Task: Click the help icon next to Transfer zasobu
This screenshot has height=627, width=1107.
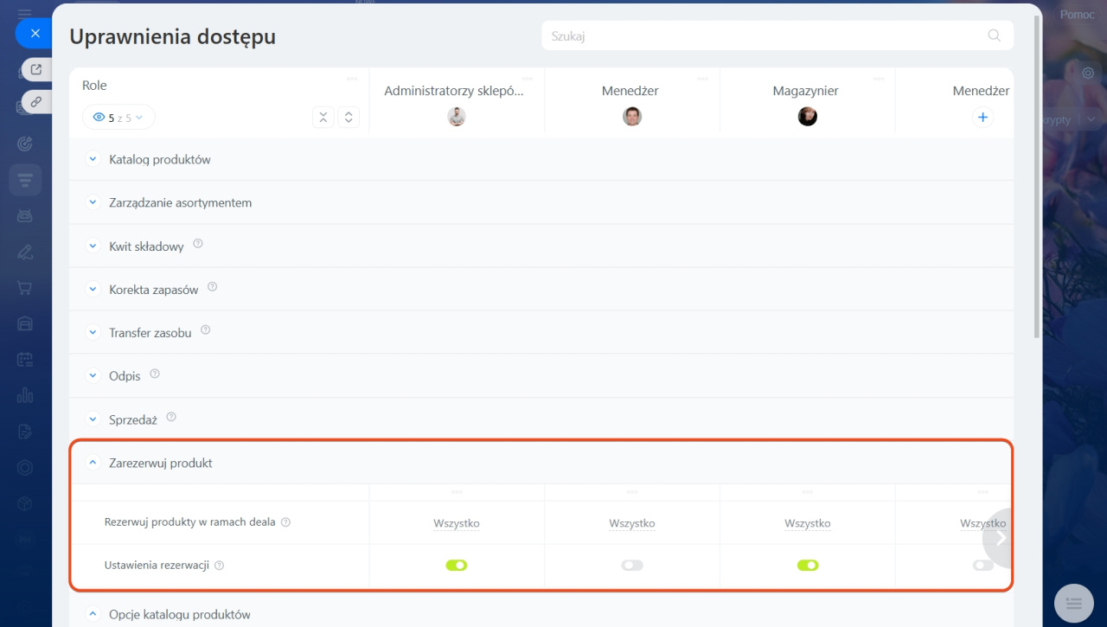Action: [x=205, y=331]
